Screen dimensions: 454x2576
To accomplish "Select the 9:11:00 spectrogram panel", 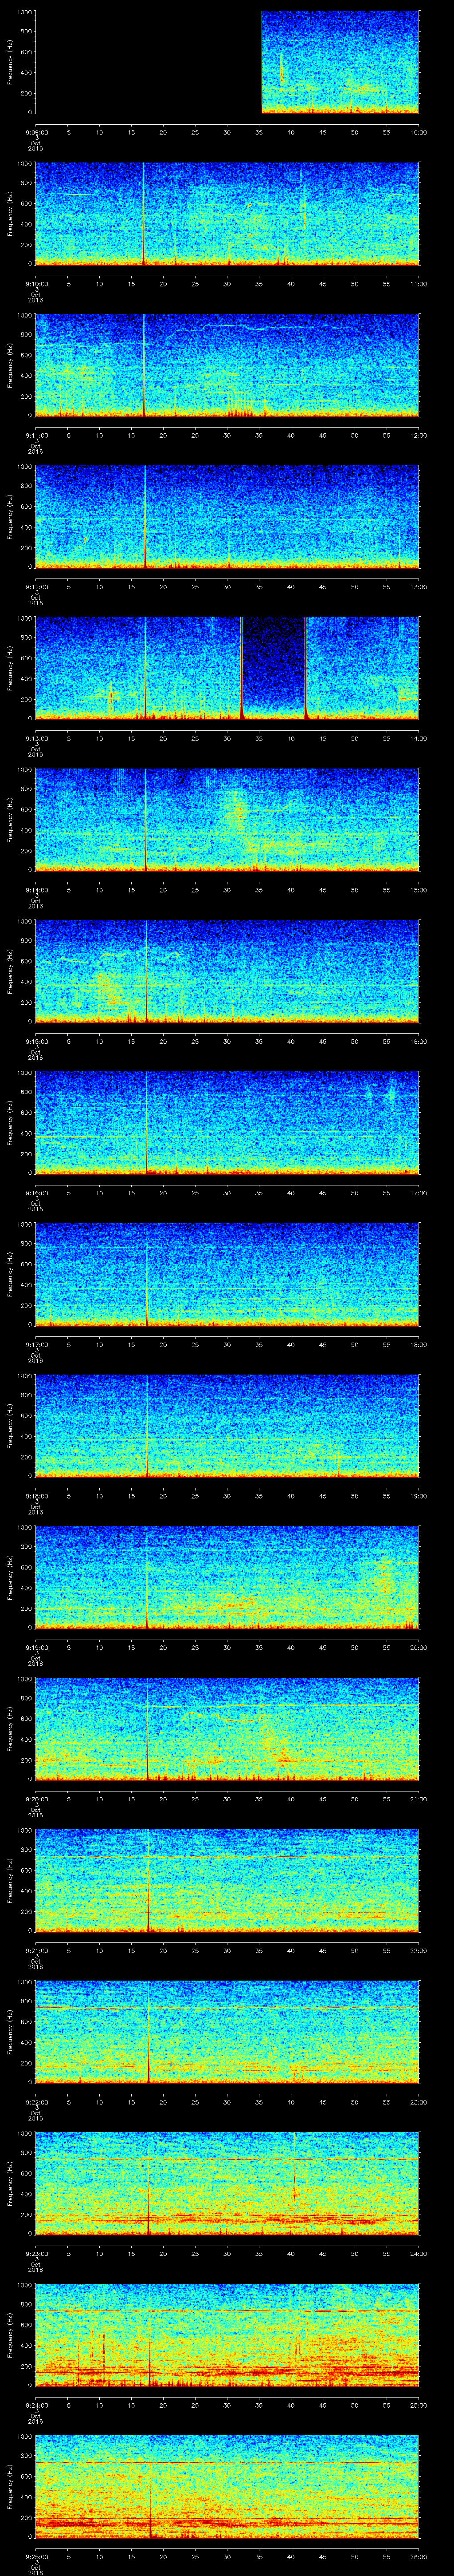I will pos(227,364).
